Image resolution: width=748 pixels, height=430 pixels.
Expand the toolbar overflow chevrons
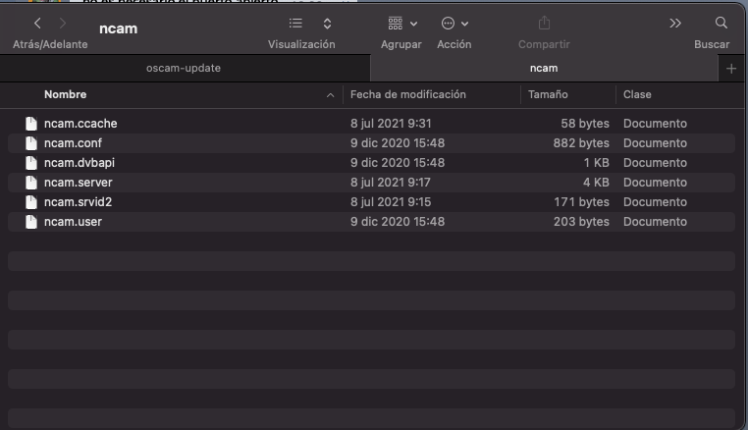[675, 23]
